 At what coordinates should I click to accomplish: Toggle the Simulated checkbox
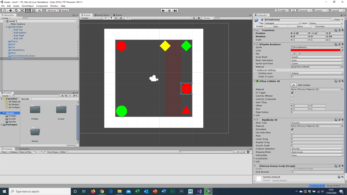pyautogui.click(x=292, y=129)
